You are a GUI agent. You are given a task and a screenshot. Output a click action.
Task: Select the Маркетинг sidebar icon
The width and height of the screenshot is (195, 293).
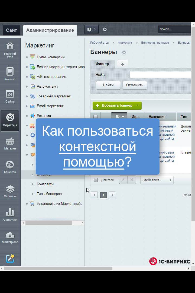(x=10, y=121)
